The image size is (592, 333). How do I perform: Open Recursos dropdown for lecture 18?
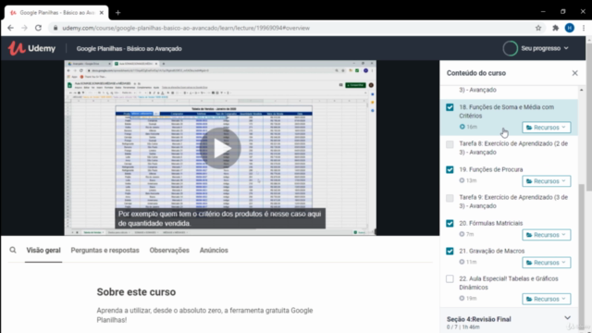click(x=547, y=128)
